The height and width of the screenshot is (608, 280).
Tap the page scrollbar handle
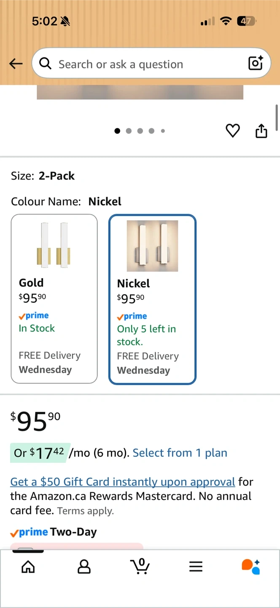pyautogui.click(x=277, y=117)
